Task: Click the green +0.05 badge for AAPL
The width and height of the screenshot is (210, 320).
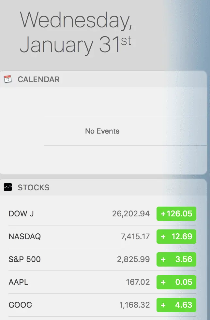Action: pos(176,282)
